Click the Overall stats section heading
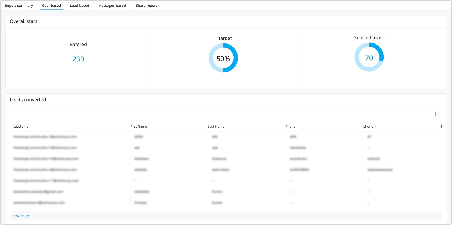The image size is (452, 225). (23, 21)
